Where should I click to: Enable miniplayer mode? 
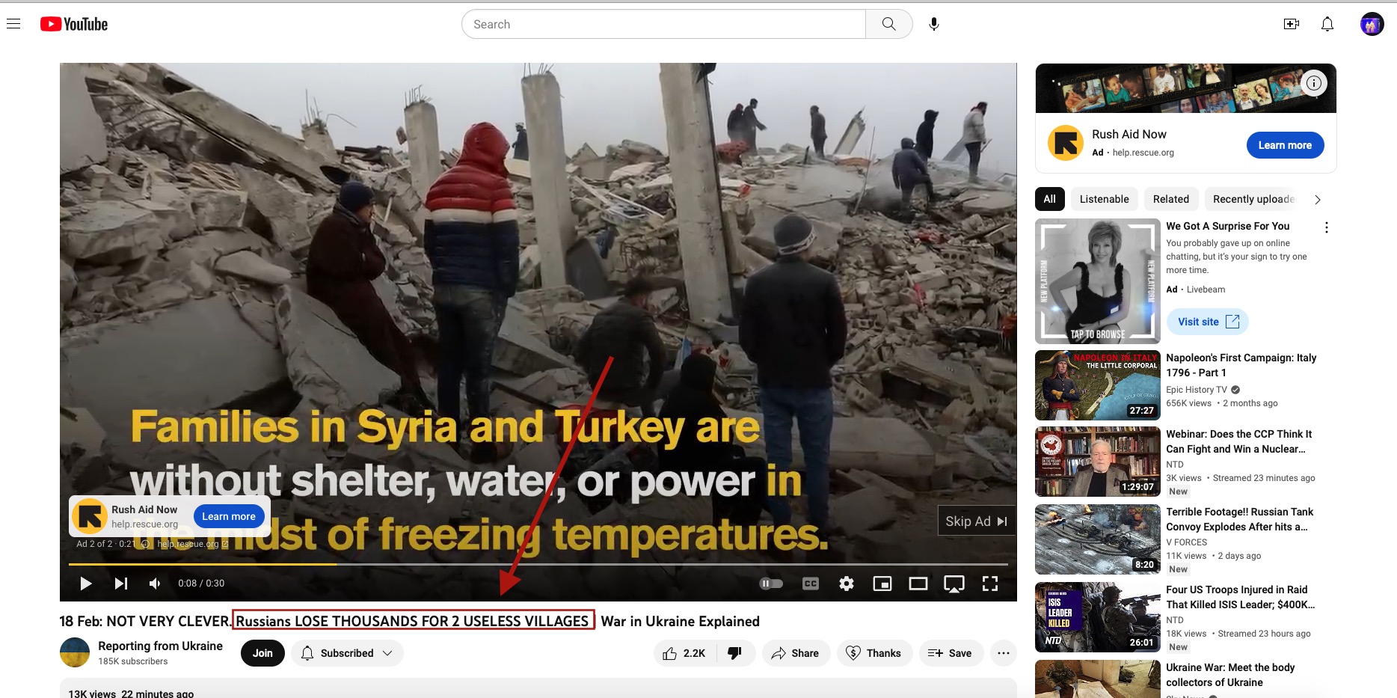(882, 584)
